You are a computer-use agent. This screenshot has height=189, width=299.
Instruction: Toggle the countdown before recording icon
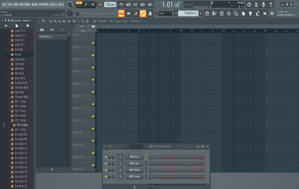coord(136,4)
